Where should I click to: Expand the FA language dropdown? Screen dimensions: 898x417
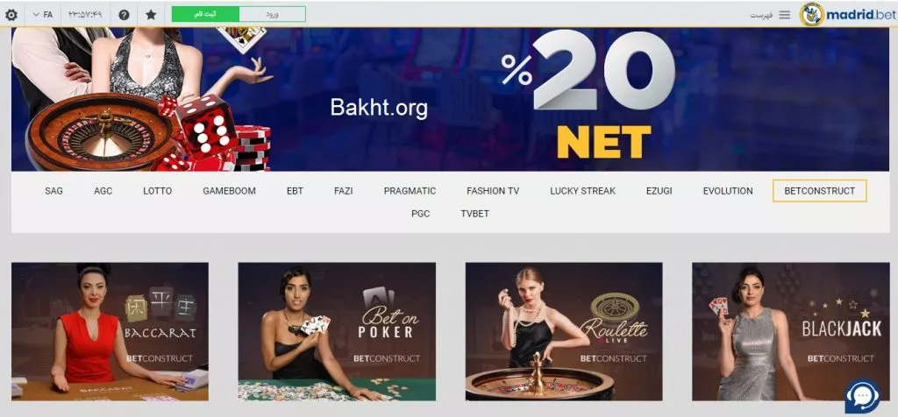click(x=42, y=14)
